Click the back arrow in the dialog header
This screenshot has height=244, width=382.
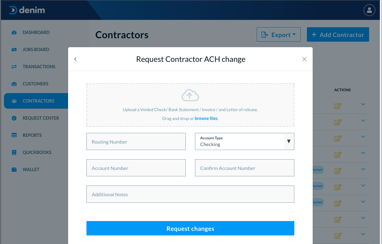[75, 59]
